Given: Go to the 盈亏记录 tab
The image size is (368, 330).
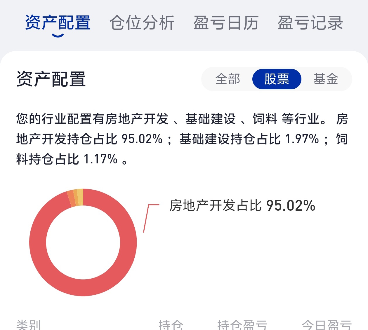Looking at the screenshot, I should coord(310,23).
